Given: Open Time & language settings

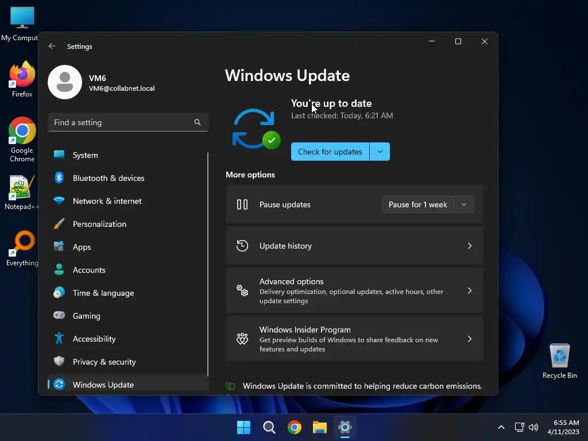Looking at the screenshot, I should point(128,293).
